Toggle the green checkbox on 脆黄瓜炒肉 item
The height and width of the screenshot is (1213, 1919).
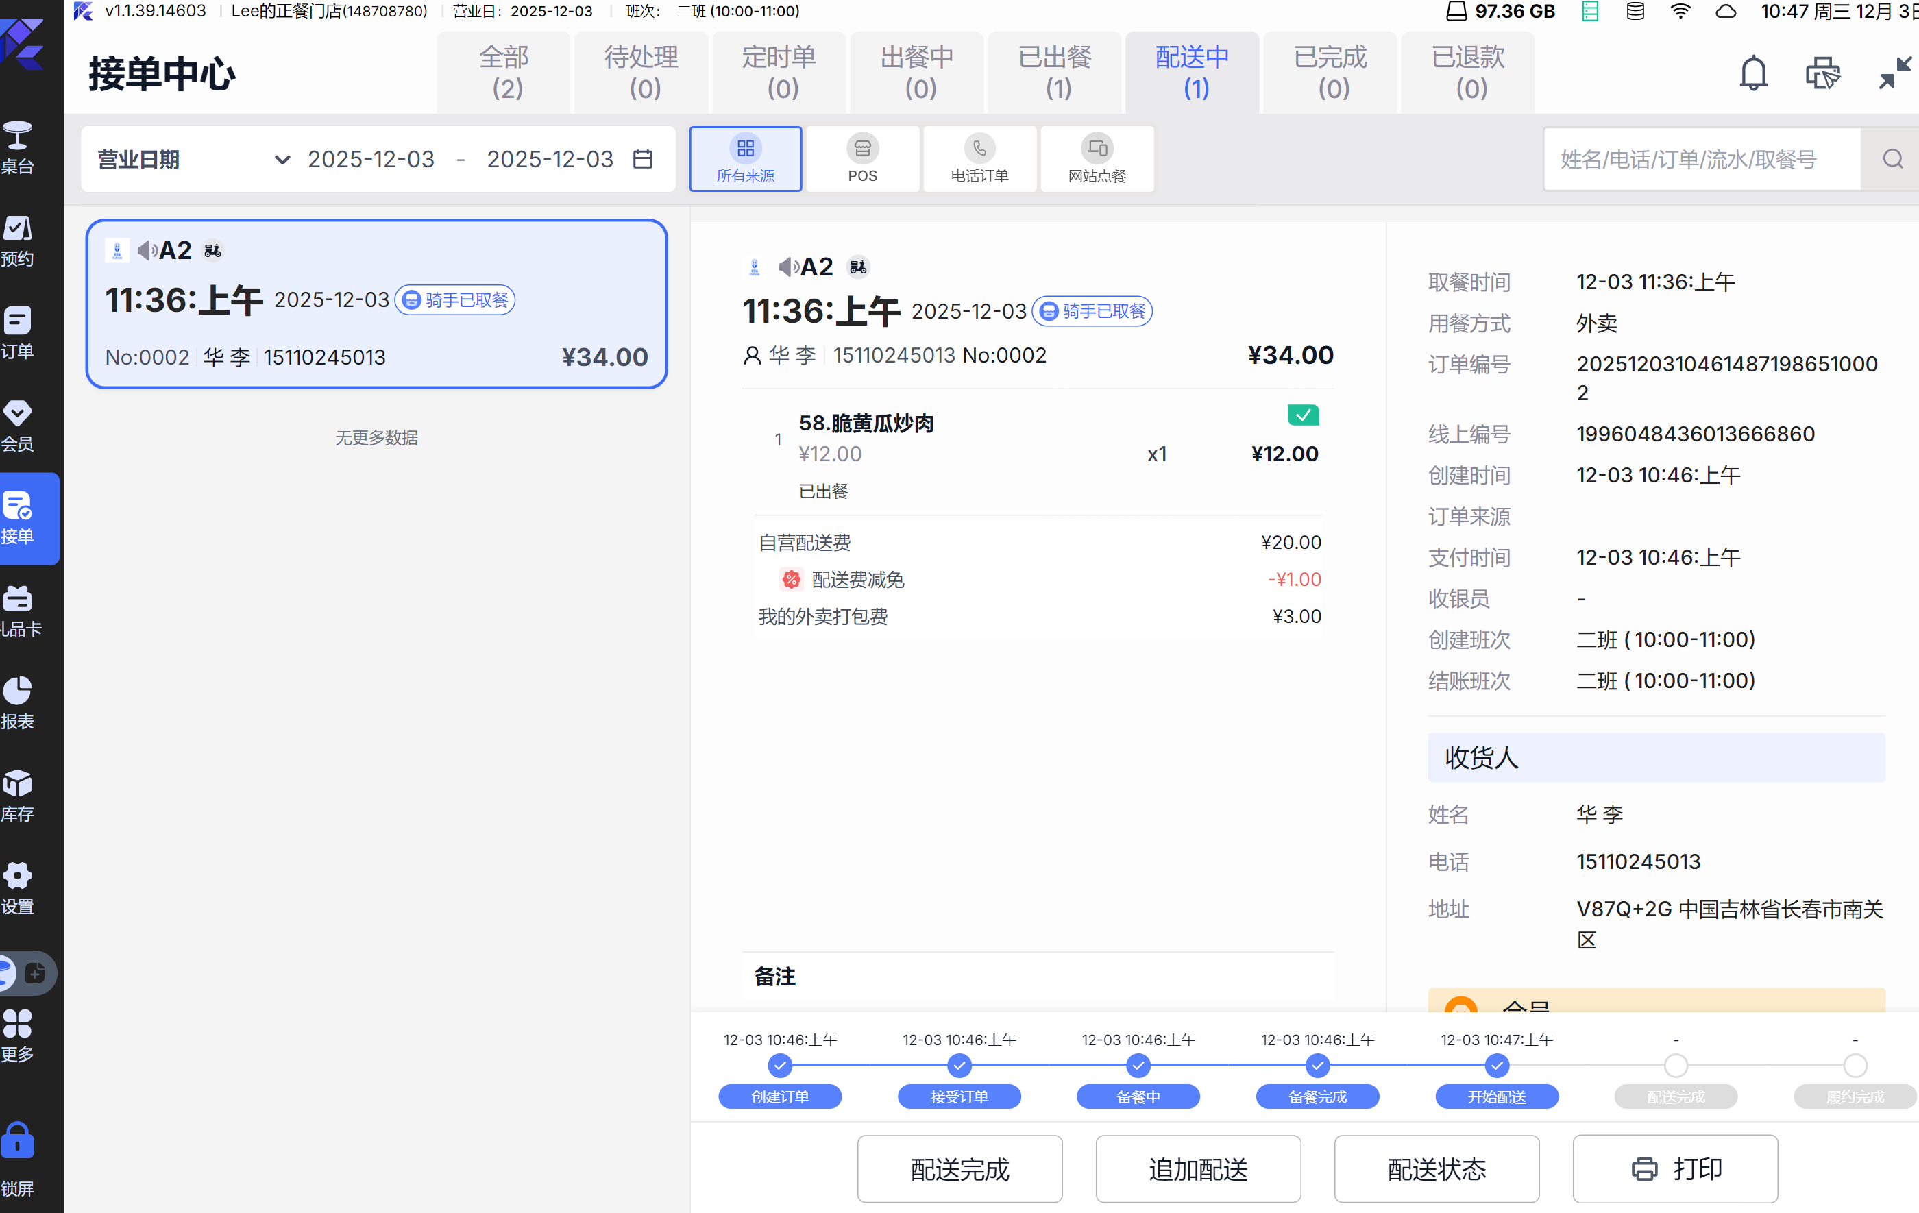click(x=1302, y=415)
